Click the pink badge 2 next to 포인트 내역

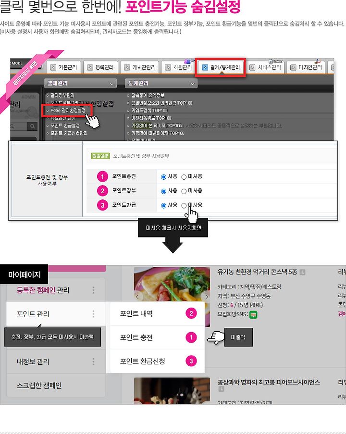[x=191, y=313]
